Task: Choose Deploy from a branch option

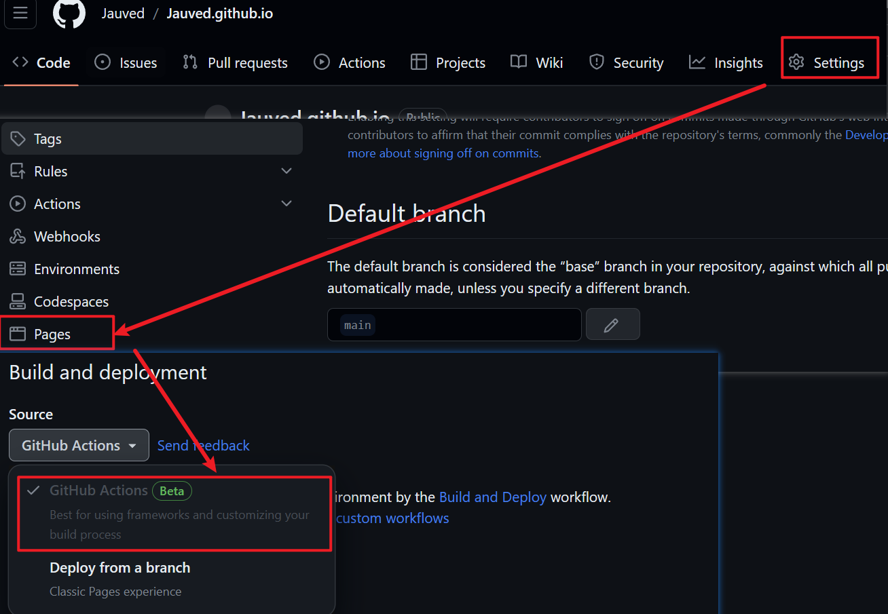Action: pyautogui.click(x=119, y=568)
